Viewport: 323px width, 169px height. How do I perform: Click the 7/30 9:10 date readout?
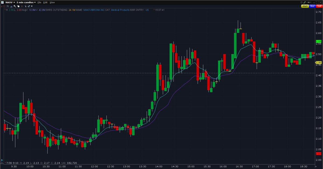pos(12,163)
